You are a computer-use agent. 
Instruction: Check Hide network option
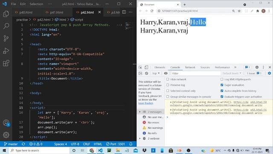(x=168, y=79)
